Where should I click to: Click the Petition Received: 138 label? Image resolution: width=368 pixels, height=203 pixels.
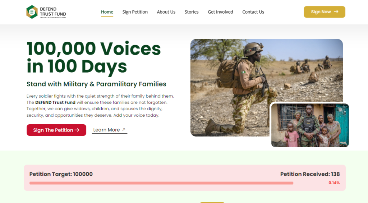310,174
